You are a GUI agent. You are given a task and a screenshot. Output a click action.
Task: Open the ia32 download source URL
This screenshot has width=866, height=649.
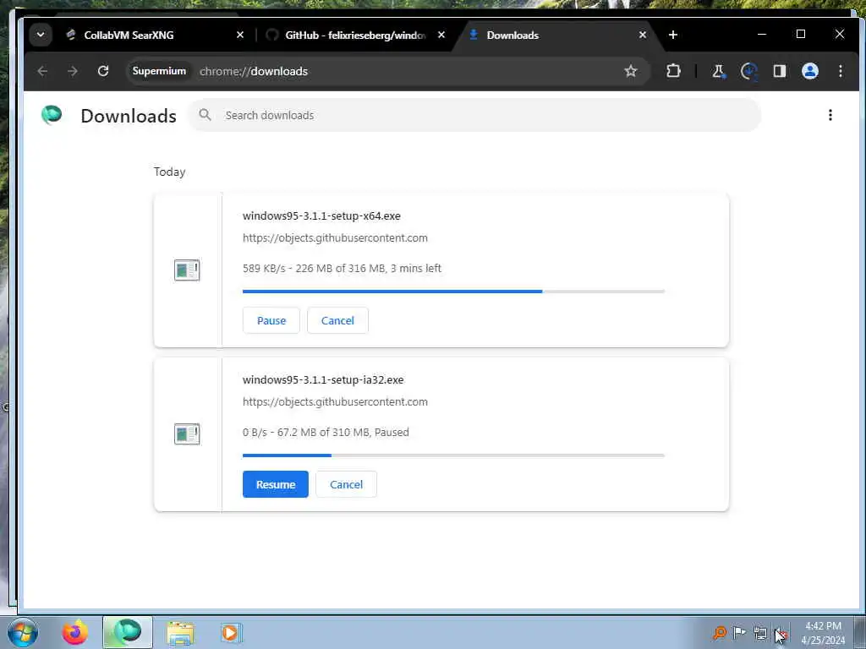(x=335, y=401)
